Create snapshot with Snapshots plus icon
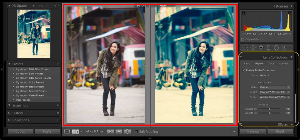Viewport: 300px width, 140px height. pos(58,105)
